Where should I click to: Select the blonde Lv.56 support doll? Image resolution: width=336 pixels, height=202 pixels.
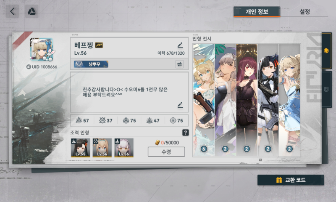pyautogui.click(x=102, y=148)
